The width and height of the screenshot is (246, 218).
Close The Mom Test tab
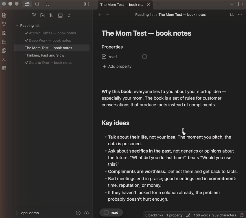[148, 5]
